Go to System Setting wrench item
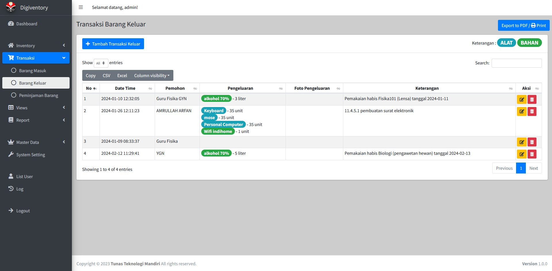This screenshot has height=271, width=552. click(30, 155)
